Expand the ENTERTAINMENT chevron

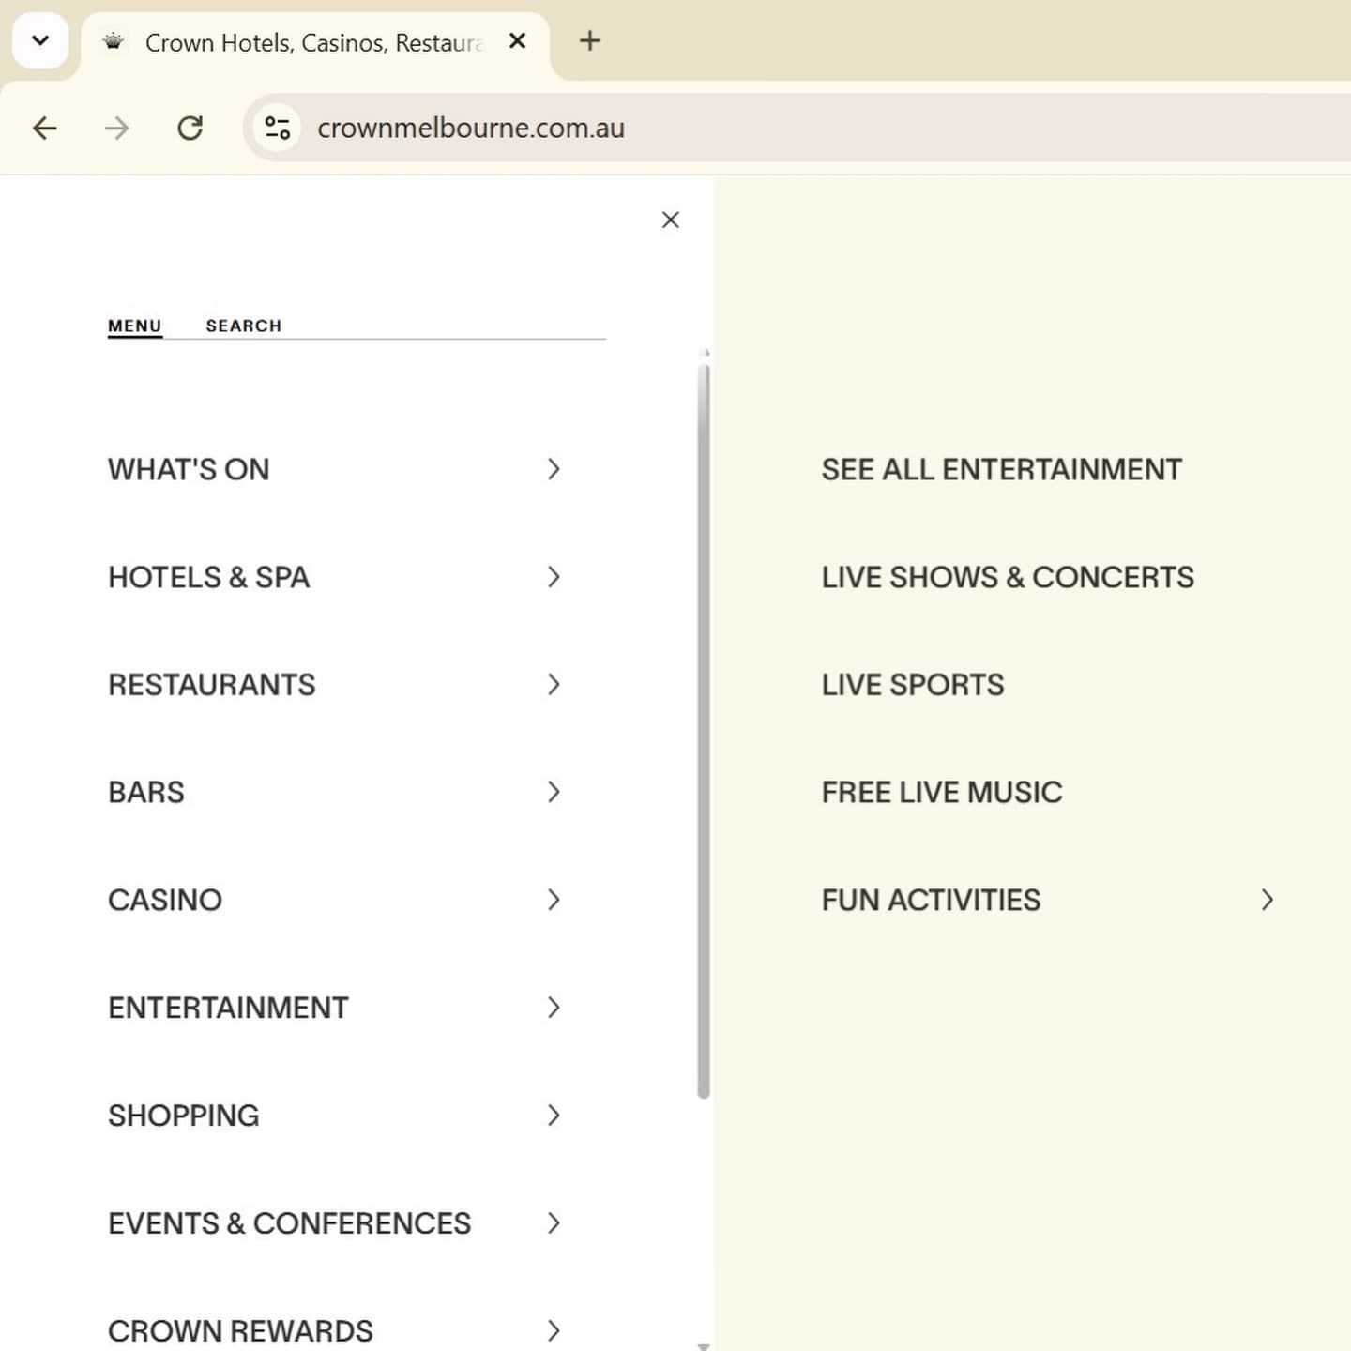[x=554, y=1008]
